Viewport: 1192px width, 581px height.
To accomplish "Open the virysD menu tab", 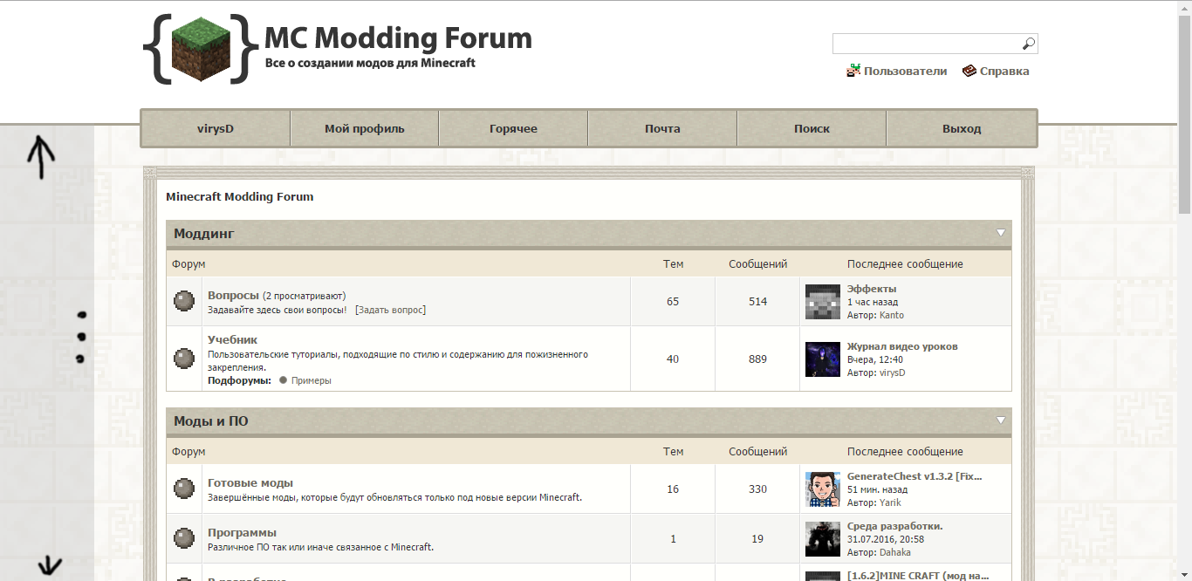I will pyautogui.click(x=216, y=128).
